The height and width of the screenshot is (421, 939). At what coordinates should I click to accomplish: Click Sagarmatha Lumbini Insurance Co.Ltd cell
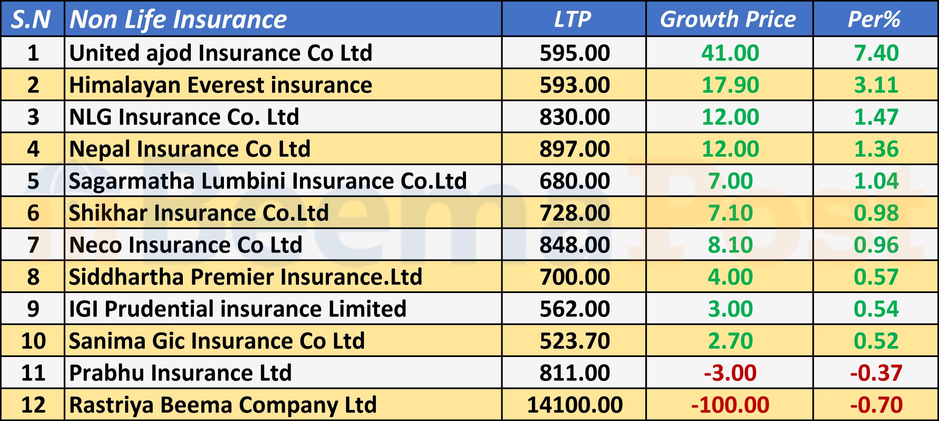pyautogui.click(x=268, y=181)
